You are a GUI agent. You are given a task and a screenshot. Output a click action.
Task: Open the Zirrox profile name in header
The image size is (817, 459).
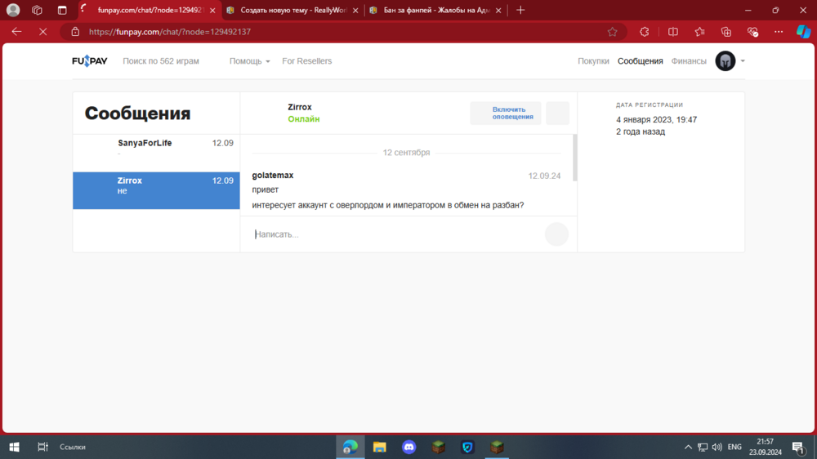(x=300, y=107)
